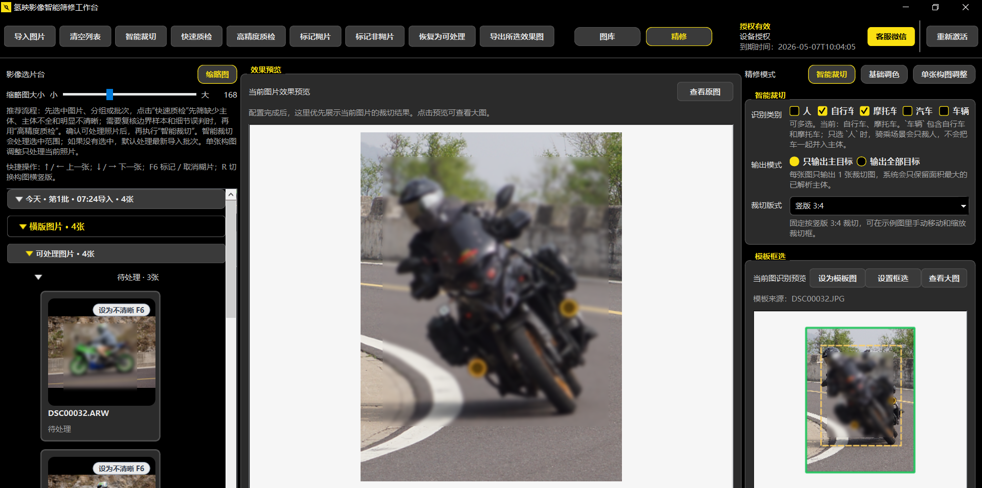
Task: Click the cropped motorcycle preview image
Action: (x=491, y=307)
